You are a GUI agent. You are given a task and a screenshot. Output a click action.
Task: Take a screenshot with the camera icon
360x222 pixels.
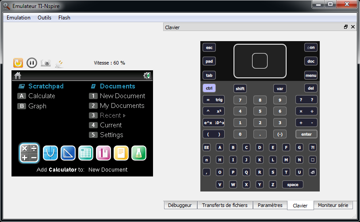tap(46, 63)
